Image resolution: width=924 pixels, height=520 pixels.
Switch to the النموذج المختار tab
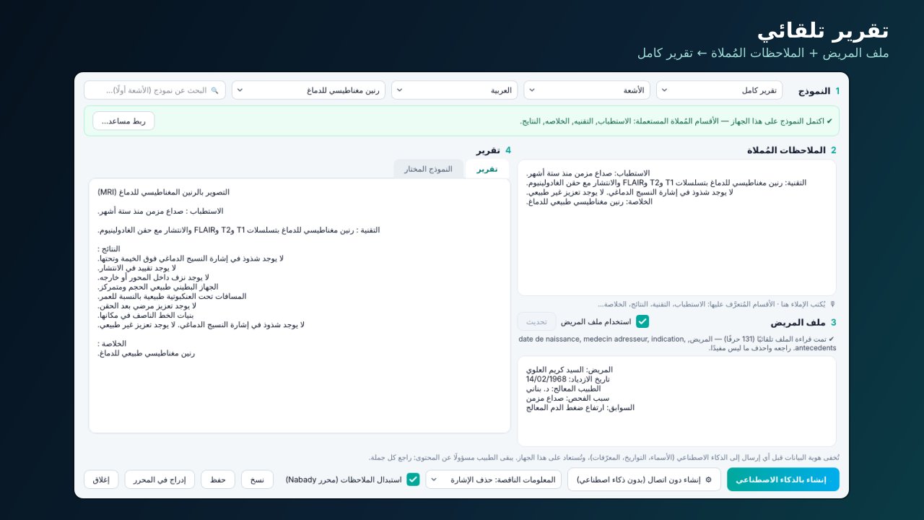[428, 169]
